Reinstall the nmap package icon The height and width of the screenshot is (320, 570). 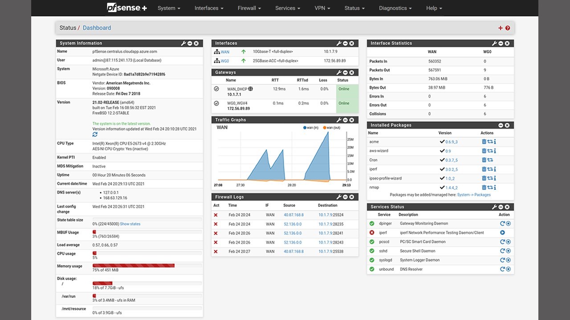click(490, 188)
